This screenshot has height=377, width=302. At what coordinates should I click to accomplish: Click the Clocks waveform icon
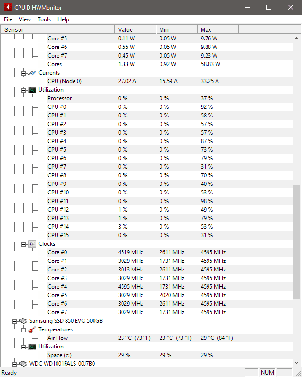[32, 244]
